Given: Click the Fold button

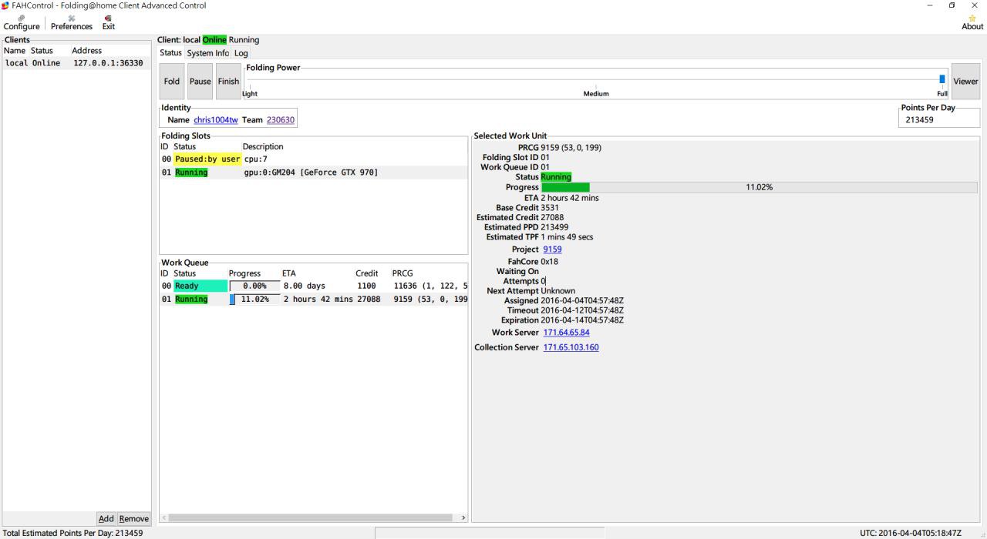Looking at the screenshot, I should [x=172, y=81].
